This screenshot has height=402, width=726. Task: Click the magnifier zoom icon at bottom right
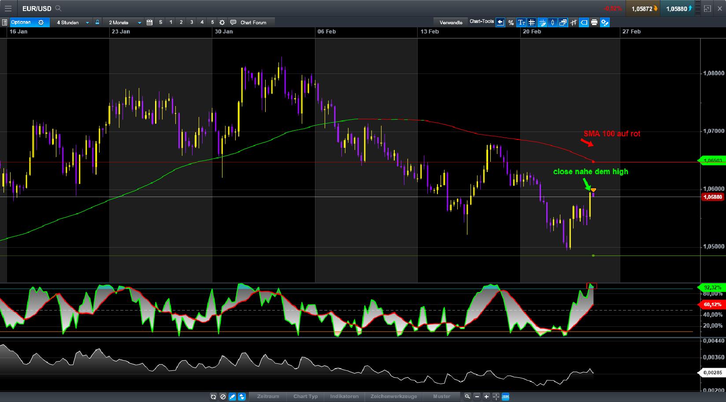(467, 396)
